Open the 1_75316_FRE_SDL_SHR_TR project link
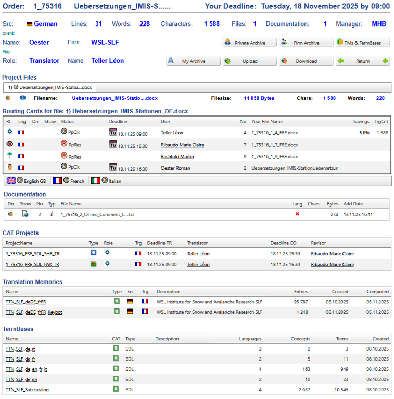 32,254
